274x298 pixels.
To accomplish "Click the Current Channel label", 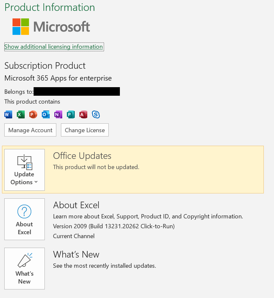I will 74,236.
